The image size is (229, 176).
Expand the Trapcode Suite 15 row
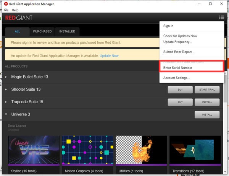(6, 102)
